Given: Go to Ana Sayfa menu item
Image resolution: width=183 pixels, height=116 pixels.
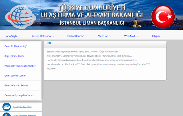Looking at the screenshot, I should [x=12, y=36].
